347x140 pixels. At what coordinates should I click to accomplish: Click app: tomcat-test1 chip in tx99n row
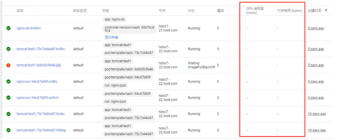click(x=118, y=45)
